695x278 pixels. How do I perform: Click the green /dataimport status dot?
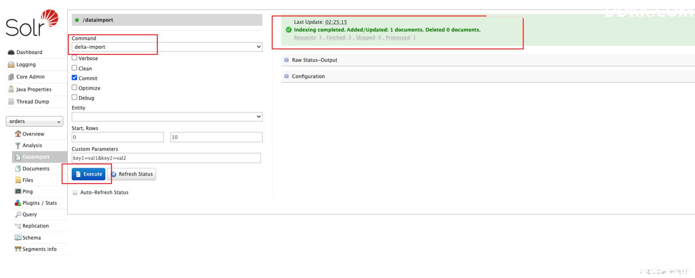77,20
